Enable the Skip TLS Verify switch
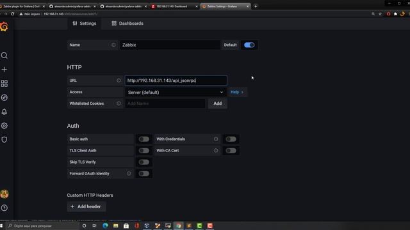The height and width of the screenshot is (230, 410). (143, 162)
